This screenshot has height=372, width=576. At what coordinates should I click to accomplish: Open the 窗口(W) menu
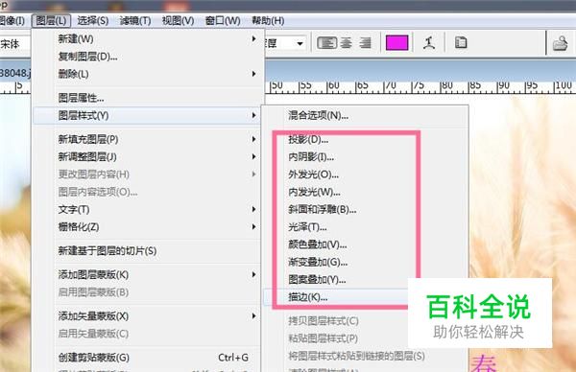223,20
